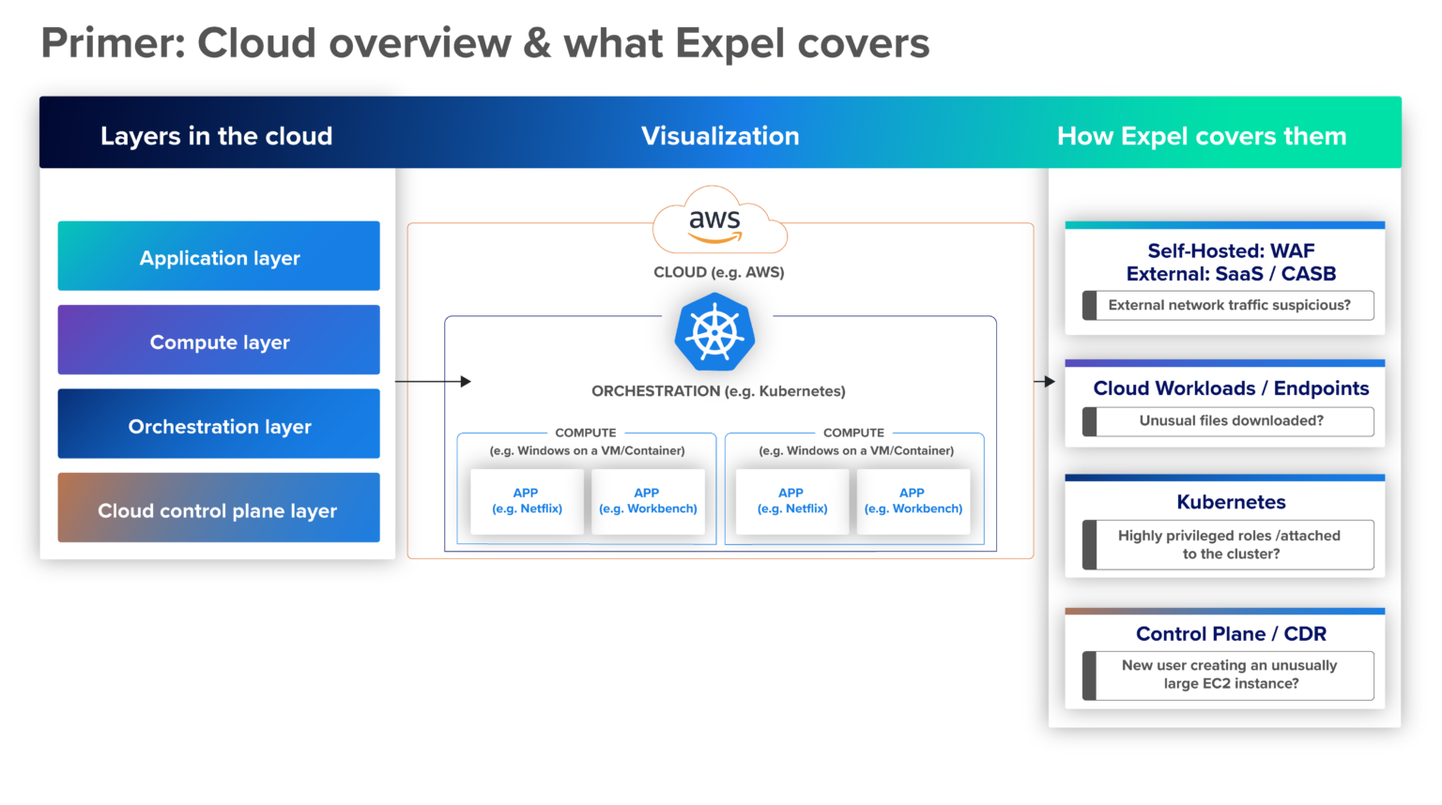Click the Self-Hosted: WAF coverage card

[1225, 277]
